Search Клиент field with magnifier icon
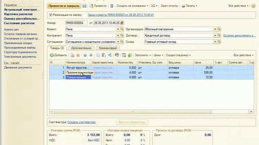 click(122, 29)
